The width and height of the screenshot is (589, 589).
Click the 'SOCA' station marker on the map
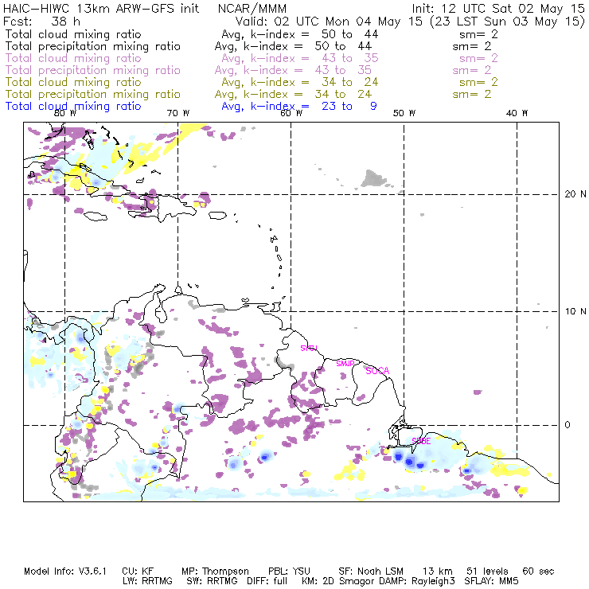pos(377,371)
